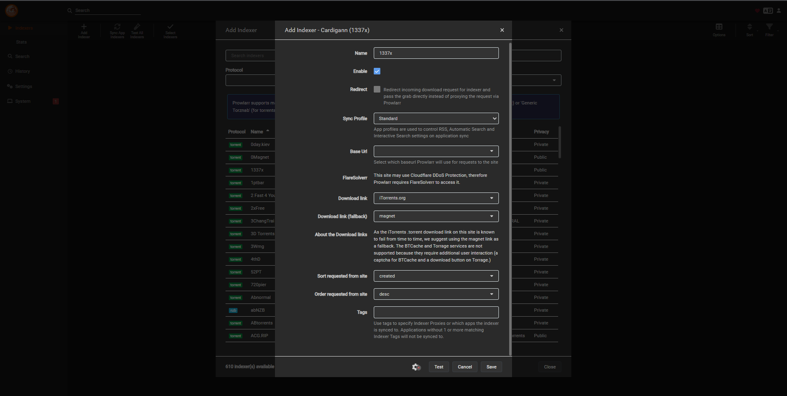Click the translate language icon in the header
This screenshot has width=787, height=396.
tap(768, 11)
